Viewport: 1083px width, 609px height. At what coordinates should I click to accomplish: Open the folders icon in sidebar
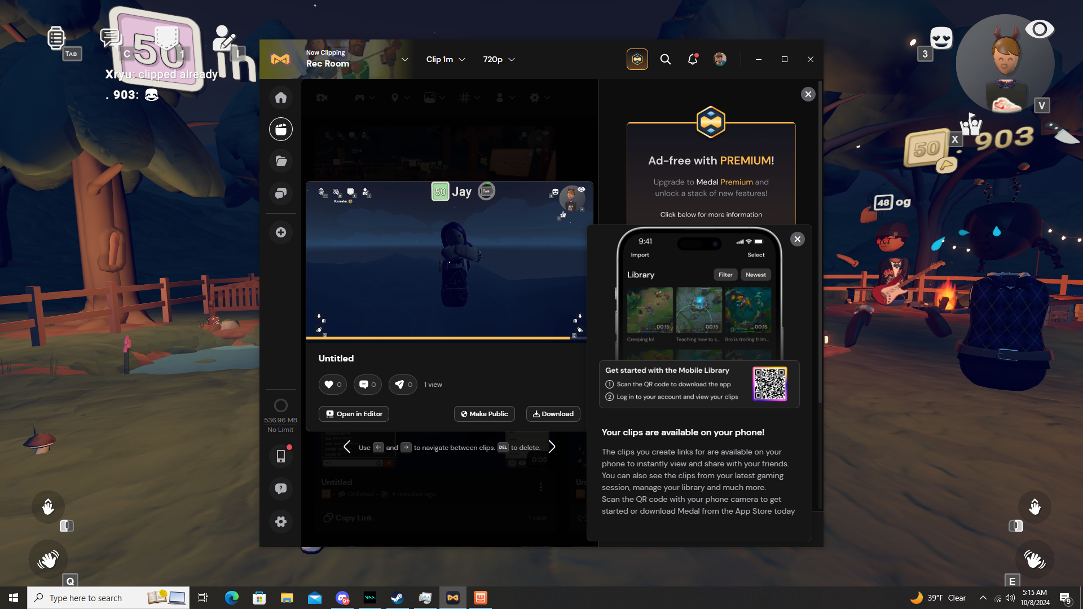pyautogui.click(x=281, y=161)
